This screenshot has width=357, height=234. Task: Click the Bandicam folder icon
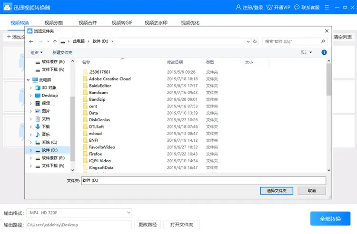pos(85,93)
